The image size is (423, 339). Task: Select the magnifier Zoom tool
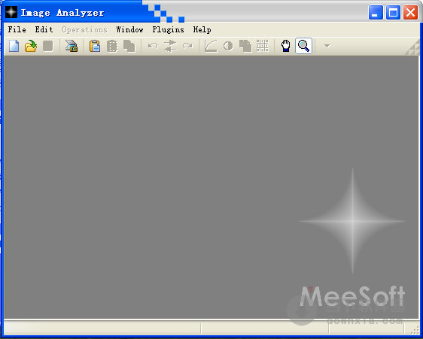pyautogui.click(x=303, y=46)
